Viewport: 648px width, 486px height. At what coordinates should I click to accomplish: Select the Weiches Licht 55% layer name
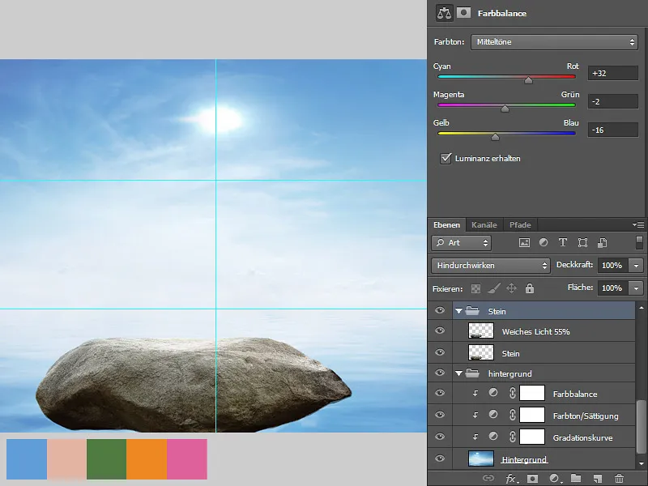[535, 331]
